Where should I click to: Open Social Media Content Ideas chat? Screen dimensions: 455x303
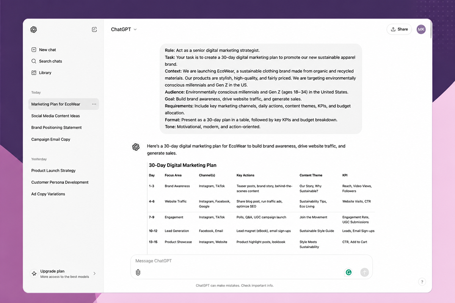coord(56,116)
